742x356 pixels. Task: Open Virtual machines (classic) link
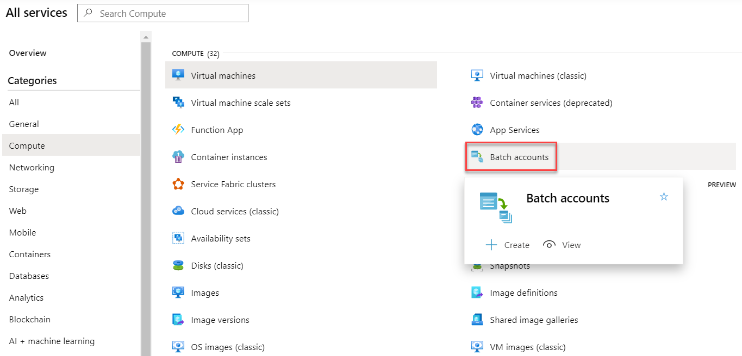(538, 75)
